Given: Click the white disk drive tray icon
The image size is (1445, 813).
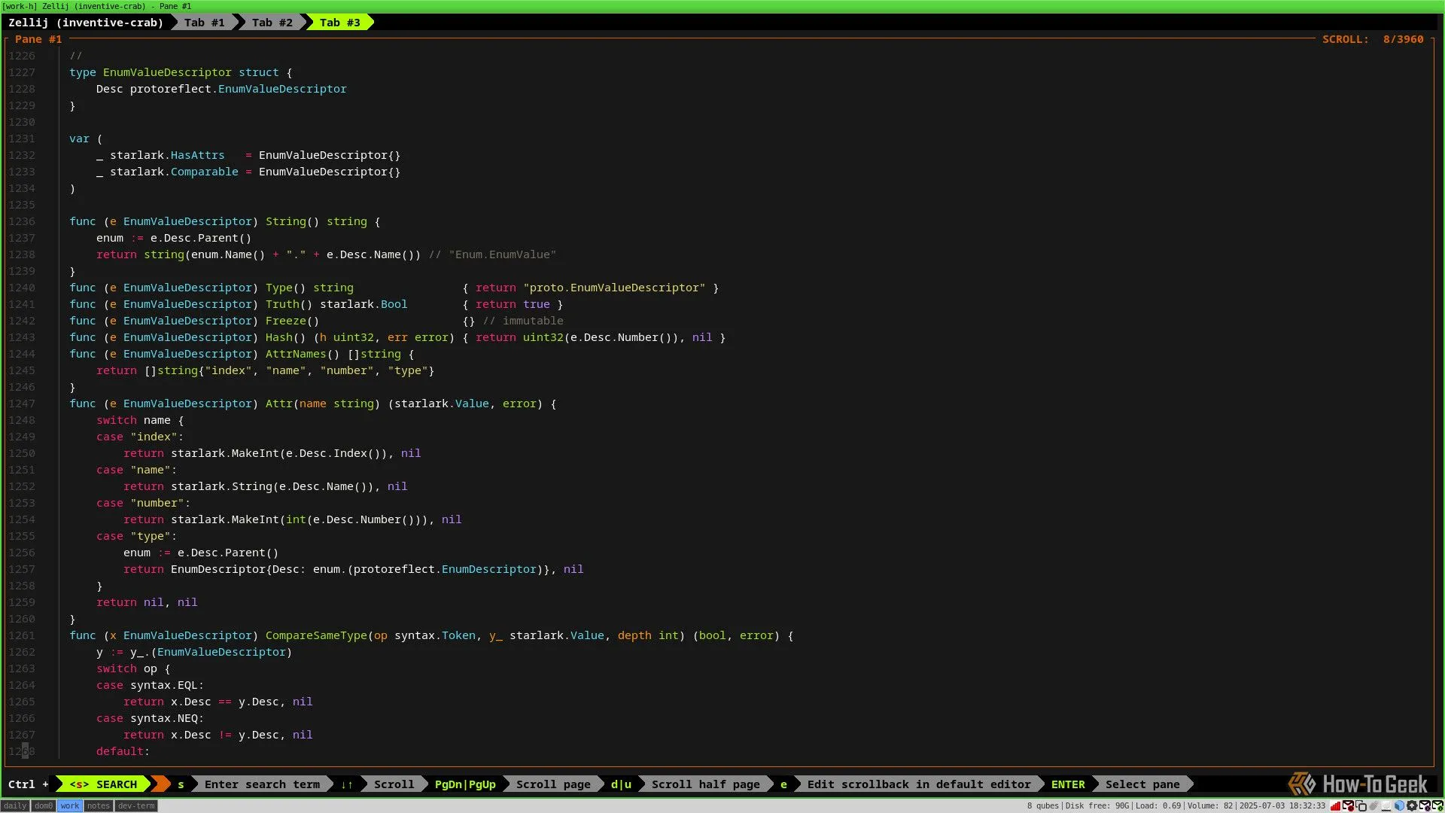Looking at the screenshot, I should click(1386, 805).
